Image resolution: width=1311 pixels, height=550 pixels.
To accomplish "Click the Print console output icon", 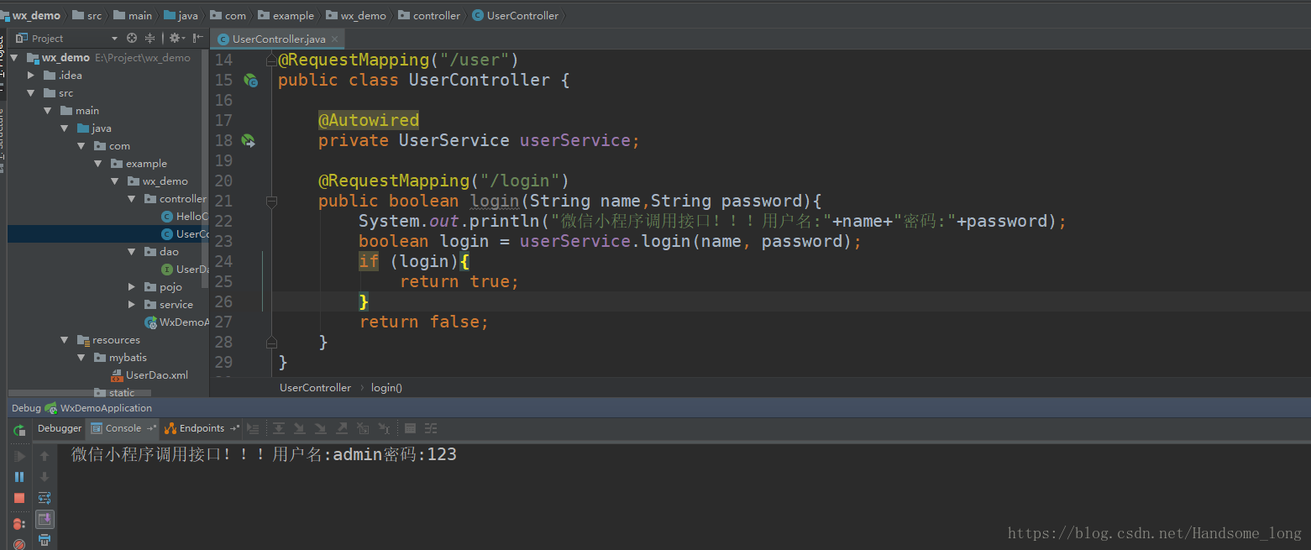I will pyautogui.click(x=45, y=540).
